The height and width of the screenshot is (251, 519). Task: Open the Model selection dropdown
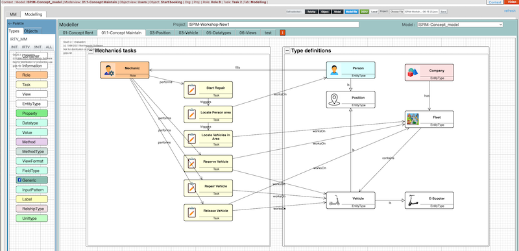[460, 25]
